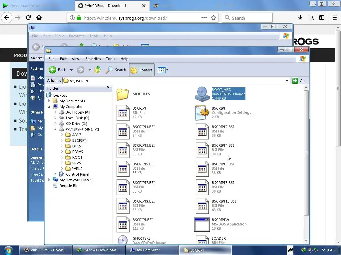Select WRKS folder in tree
This screenshot has height=255, width=341.
click(x=77, y=168)
